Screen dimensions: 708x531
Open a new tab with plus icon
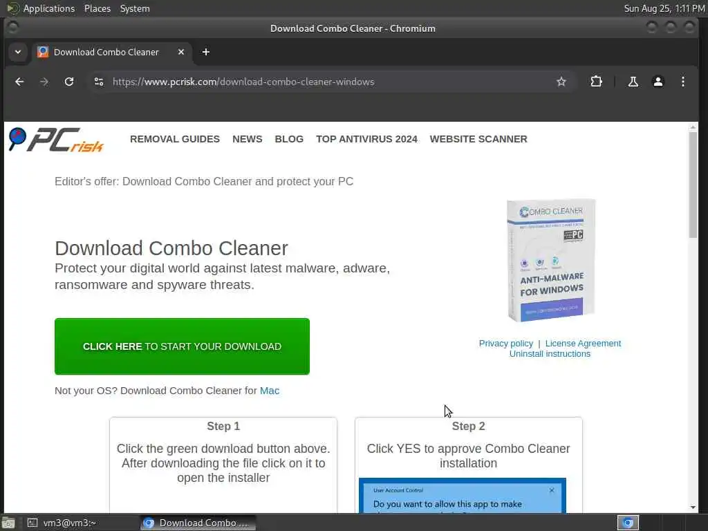click(206, 52)
